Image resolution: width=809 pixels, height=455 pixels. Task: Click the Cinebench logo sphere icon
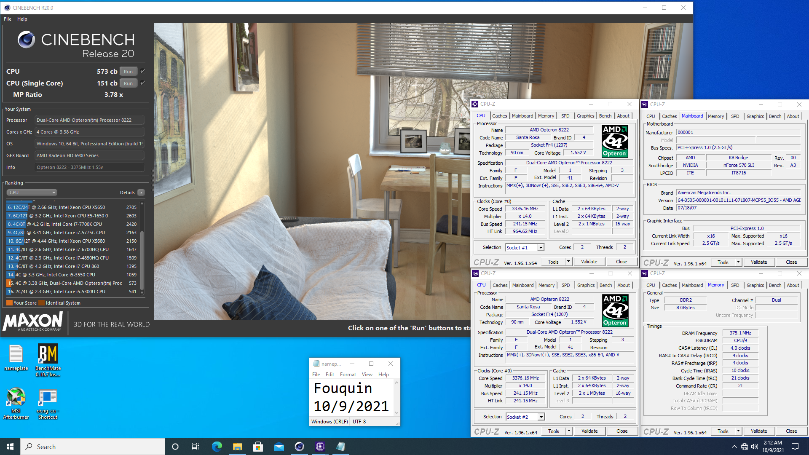point(26,40)
